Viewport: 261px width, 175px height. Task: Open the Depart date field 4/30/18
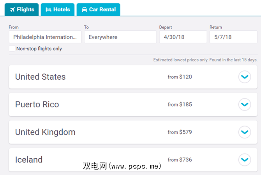(183, 37)
